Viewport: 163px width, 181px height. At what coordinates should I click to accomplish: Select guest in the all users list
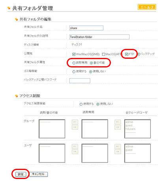point(129,150)
